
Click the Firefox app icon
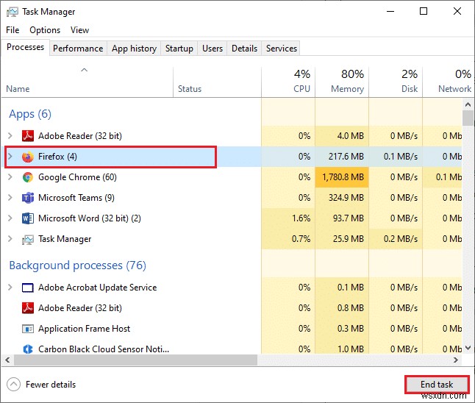click(28, 157)
